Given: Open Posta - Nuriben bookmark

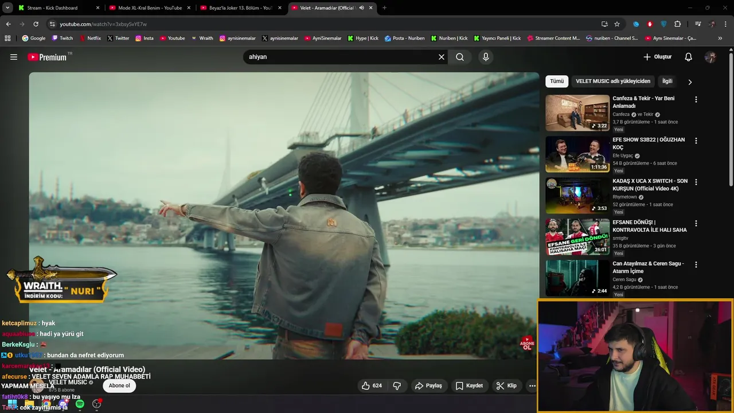Looking at the screenshot, I should pyautogui.click(x=405, y=38).
